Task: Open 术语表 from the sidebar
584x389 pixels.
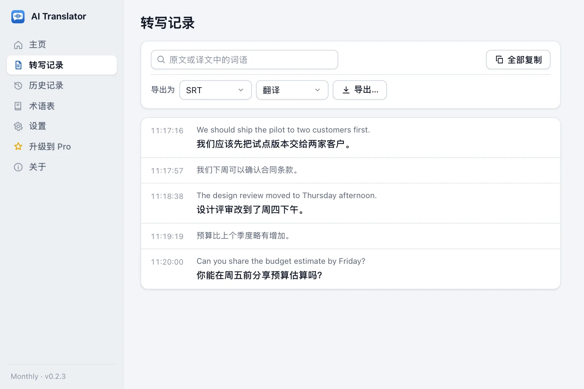Action: 62,106
